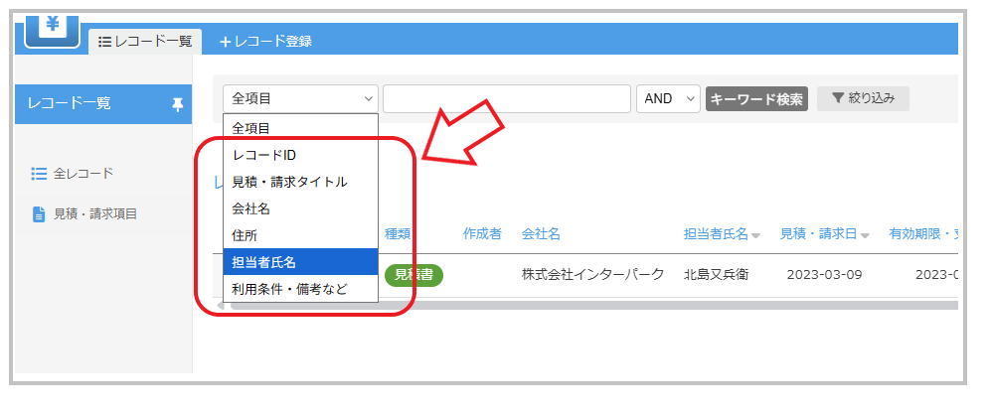Click the document icon beside 見積・請求項目

pos(40,213)
